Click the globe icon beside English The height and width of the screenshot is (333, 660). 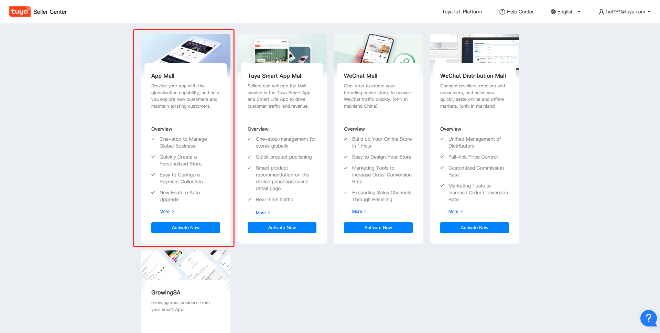pos(553,11)
